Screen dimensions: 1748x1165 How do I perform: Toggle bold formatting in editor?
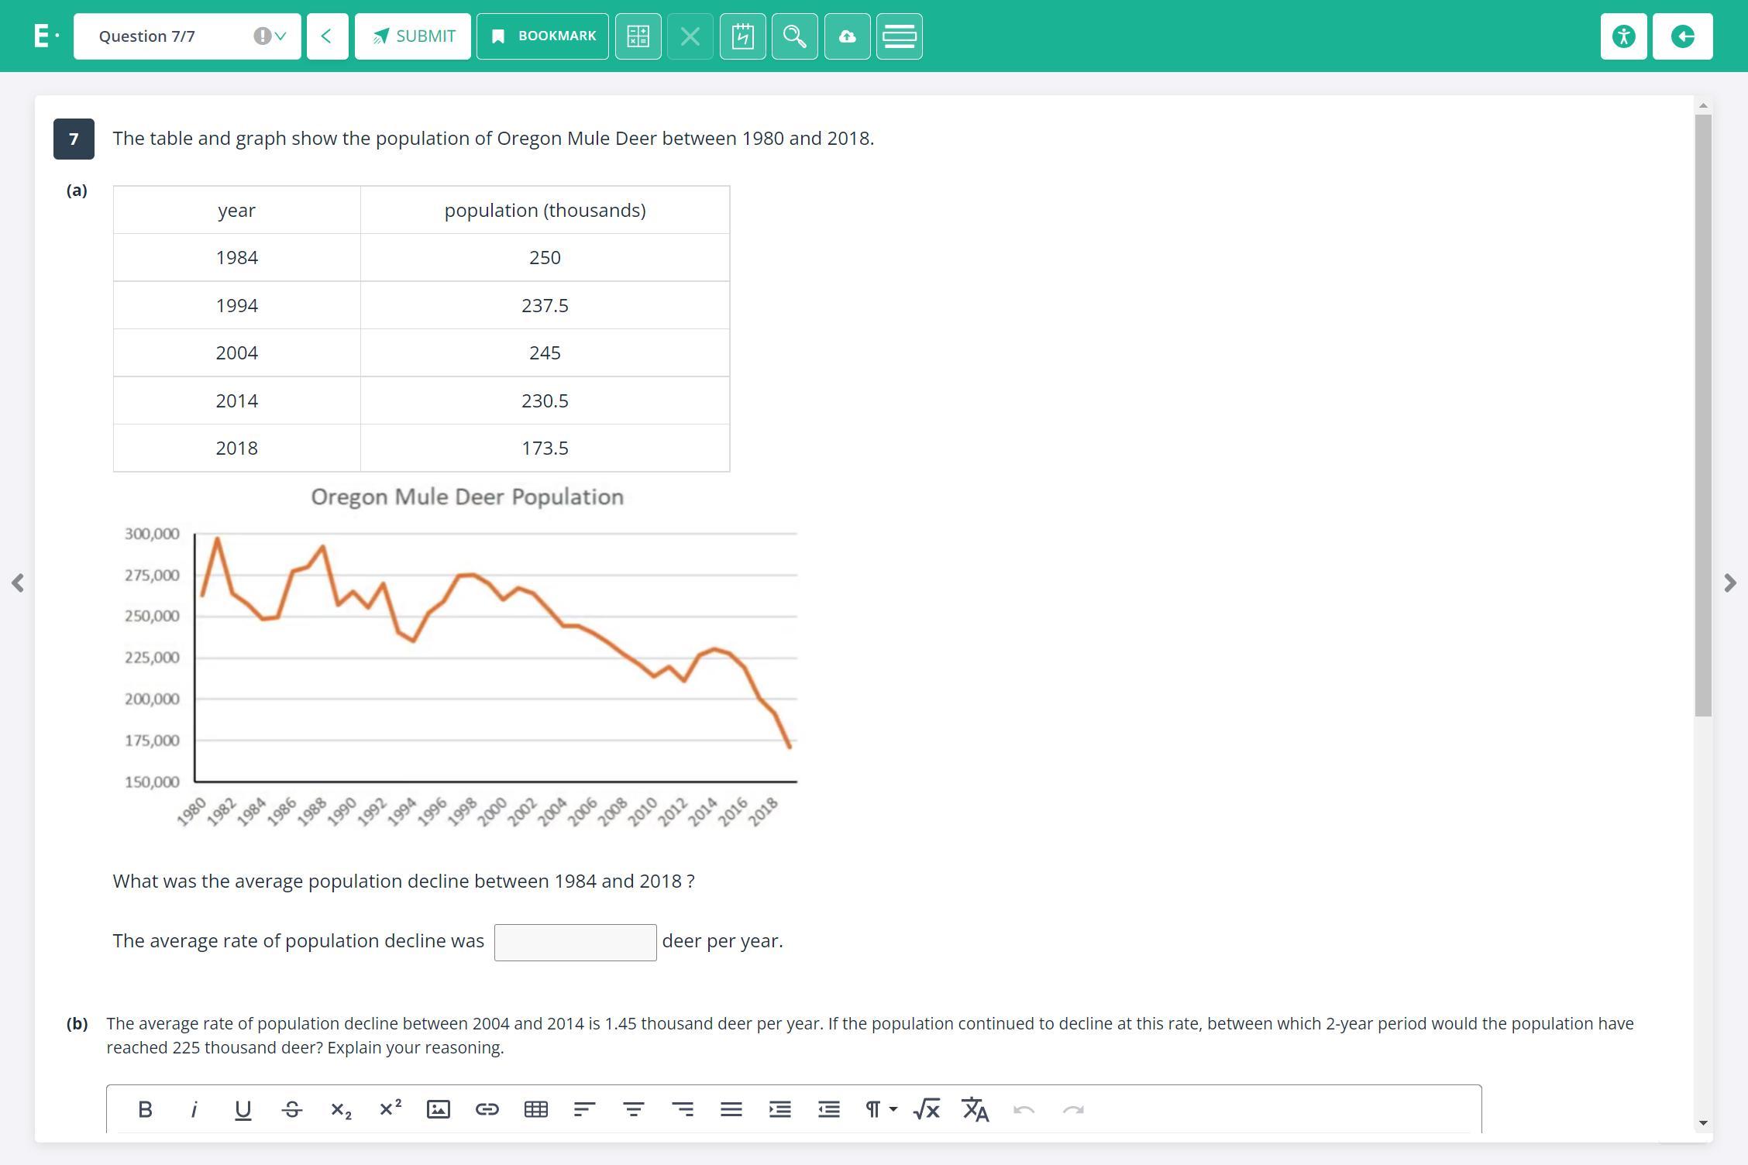coord(145,1109)
